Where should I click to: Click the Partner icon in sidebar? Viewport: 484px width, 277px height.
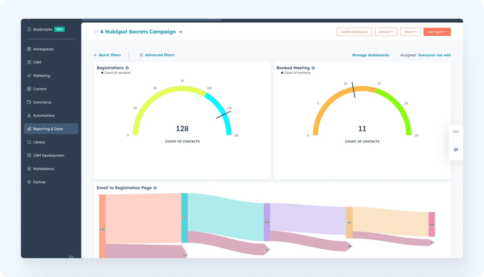point(29,182)
